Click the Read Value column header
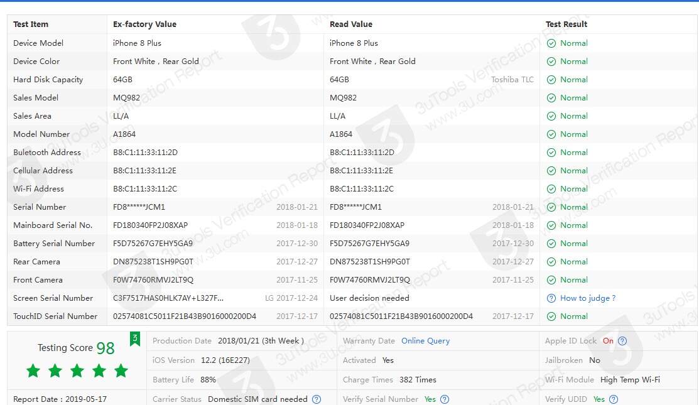699x405 pixels. tap(350, 24)
